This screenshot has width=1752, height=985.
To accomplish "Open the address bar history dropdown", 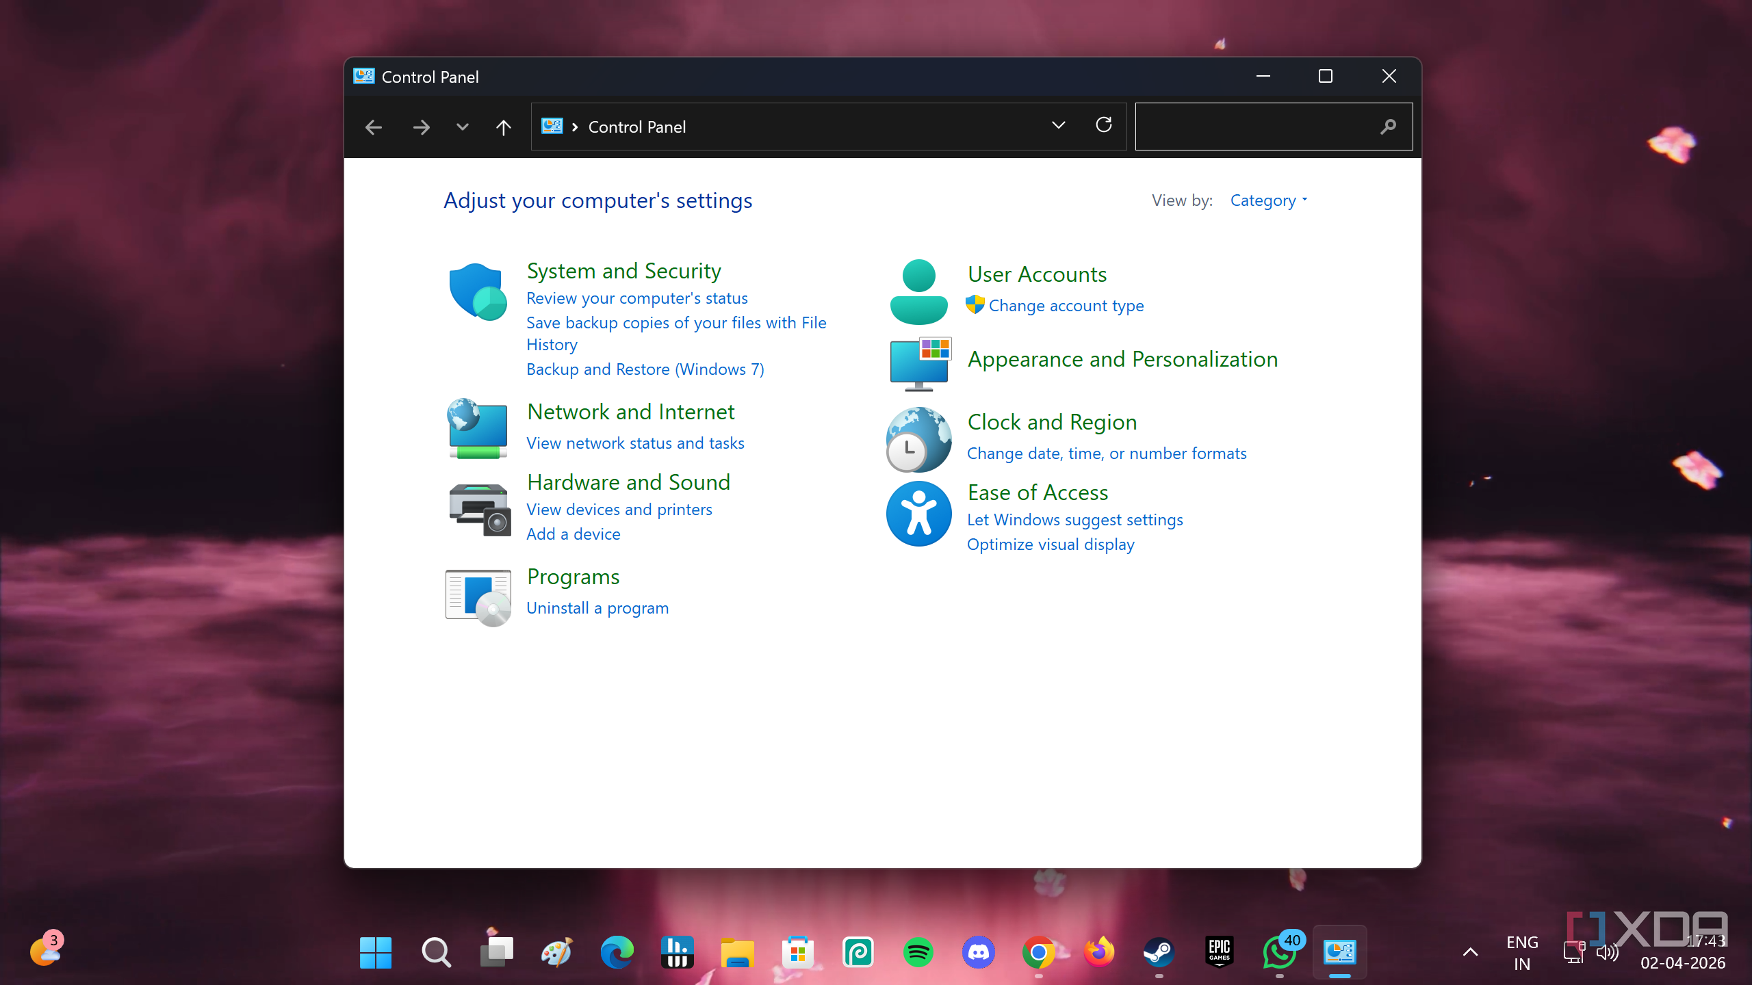I will point(1058,125).
